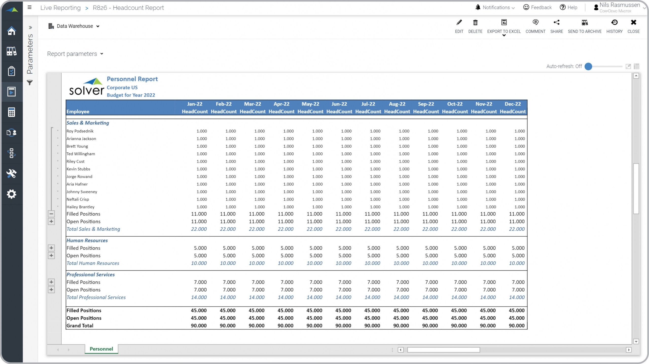Screen dimensions: 649x364
Task: Send report to archive
Action: click(584, 23)
